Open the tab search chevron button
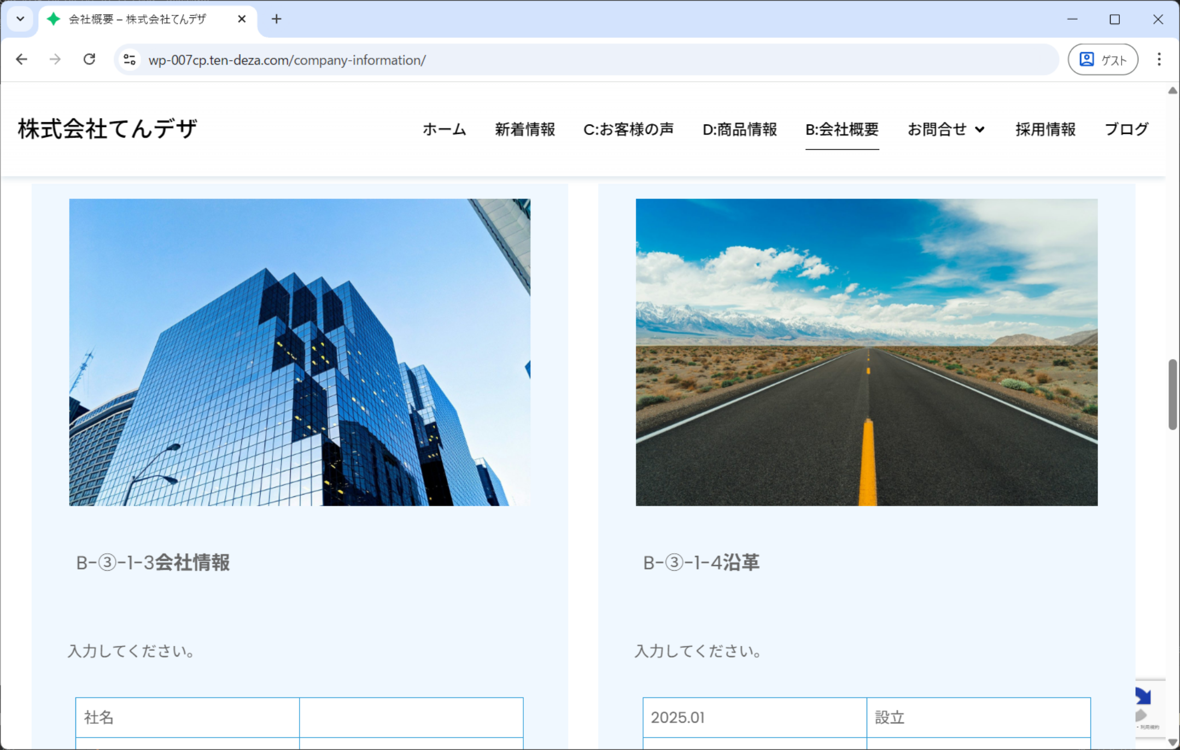The width and height of the screenshot is (1180, 750). click(20, 19)
